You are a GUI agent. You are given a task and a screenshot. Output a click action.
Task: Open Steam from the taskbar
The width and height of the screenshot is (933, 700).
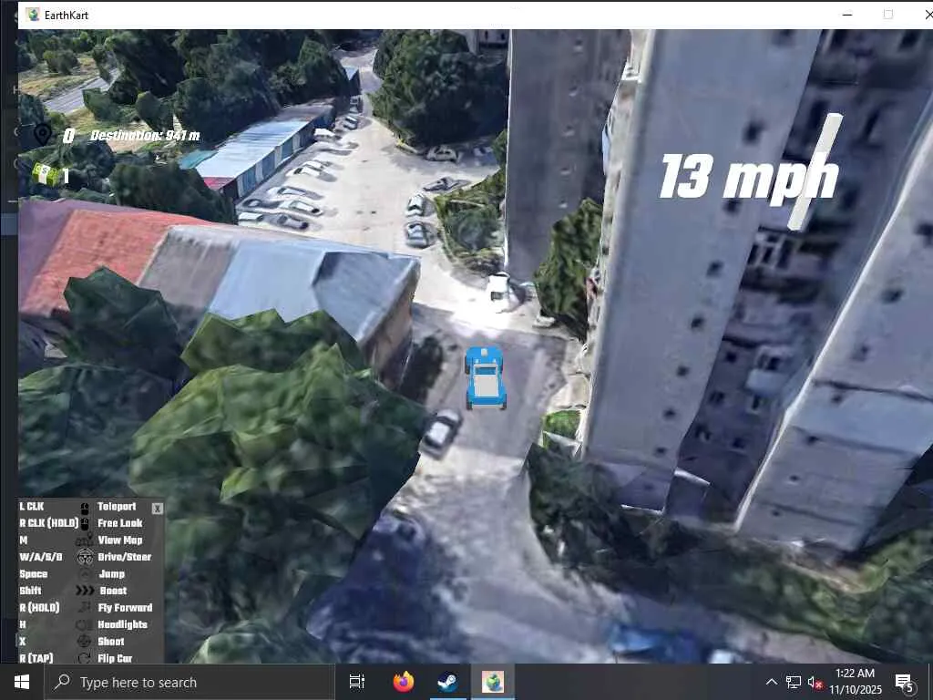447,682
